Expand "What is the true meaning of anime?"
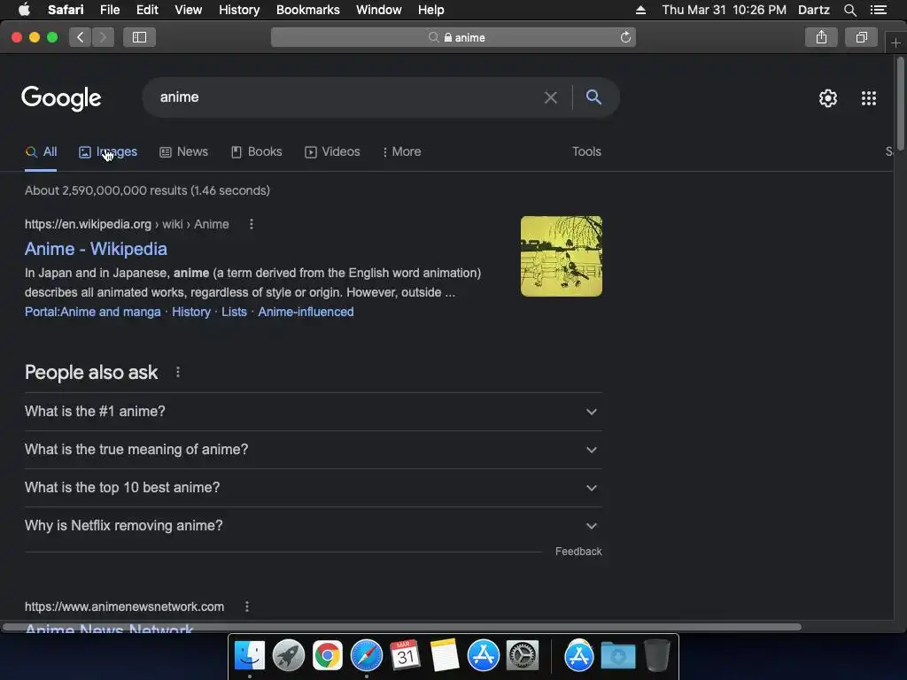Viewport: 907px width, 680px height. (x=313, y=450)
